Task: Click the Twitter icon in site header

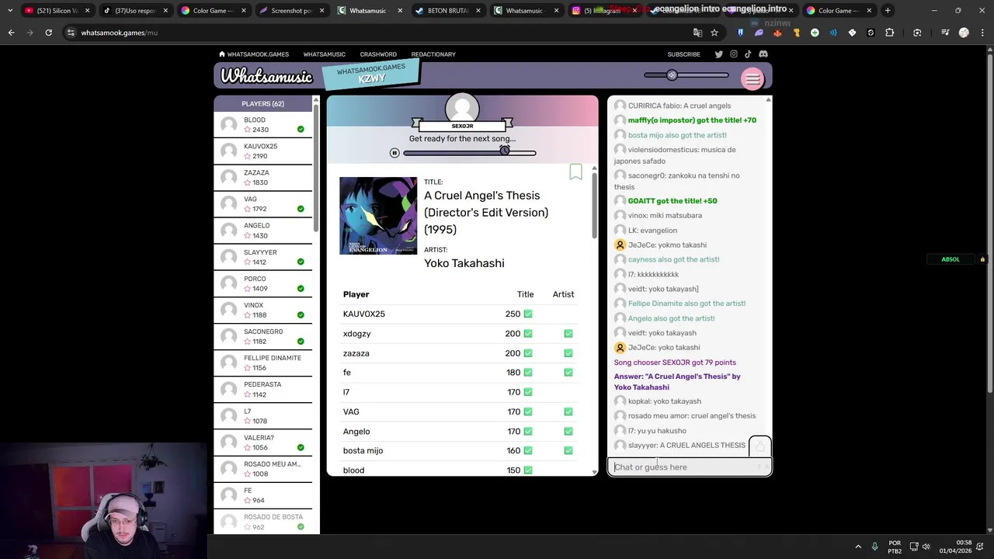Action: (x=718, y=54)
